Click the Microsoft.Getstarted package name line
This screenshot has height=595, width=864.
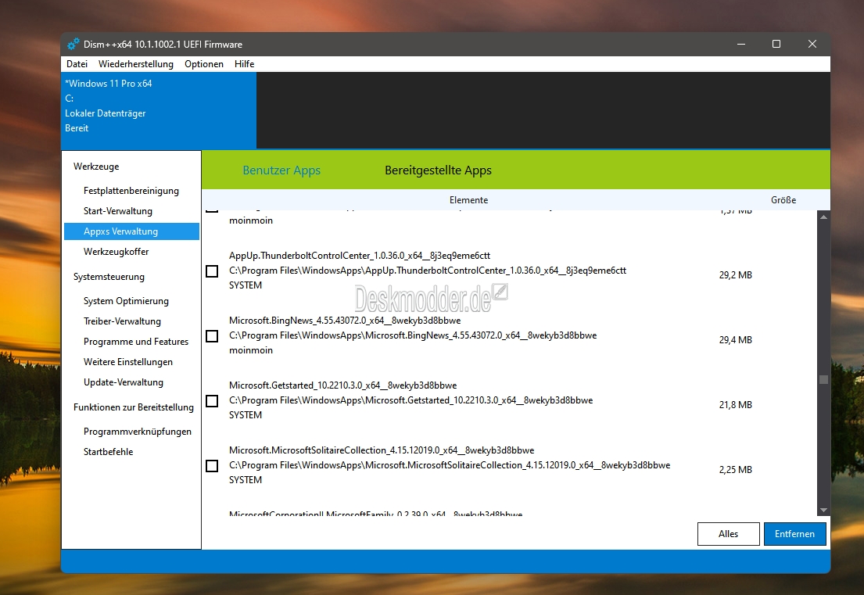[343, 385]
